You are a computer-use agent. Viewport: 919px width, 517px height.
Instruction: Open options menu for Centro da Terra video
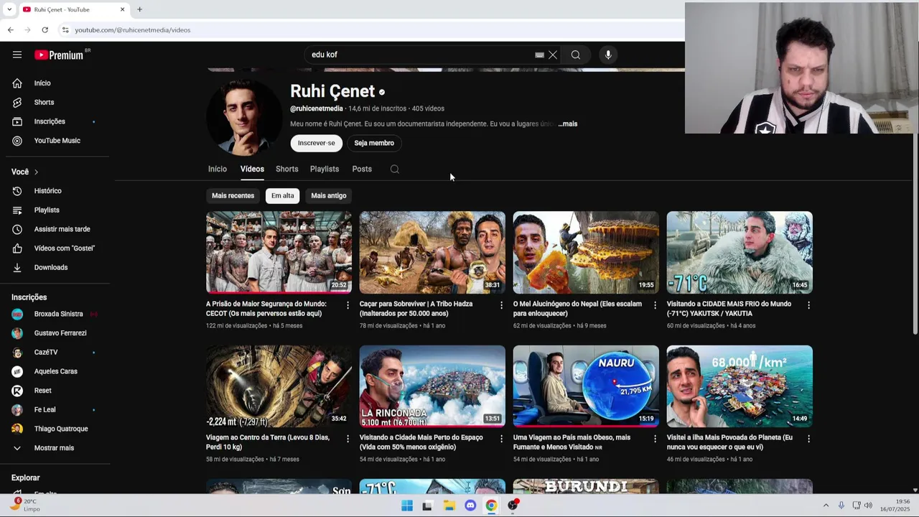point(348,439)
